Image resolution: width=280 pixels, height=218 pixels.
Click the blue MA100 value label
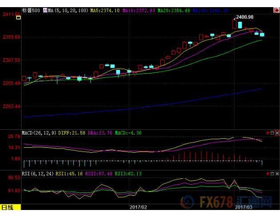click(x=210, y=10)
